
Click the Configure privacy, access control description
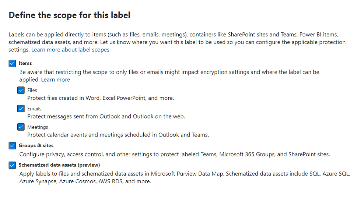click(x=175, y=154)
